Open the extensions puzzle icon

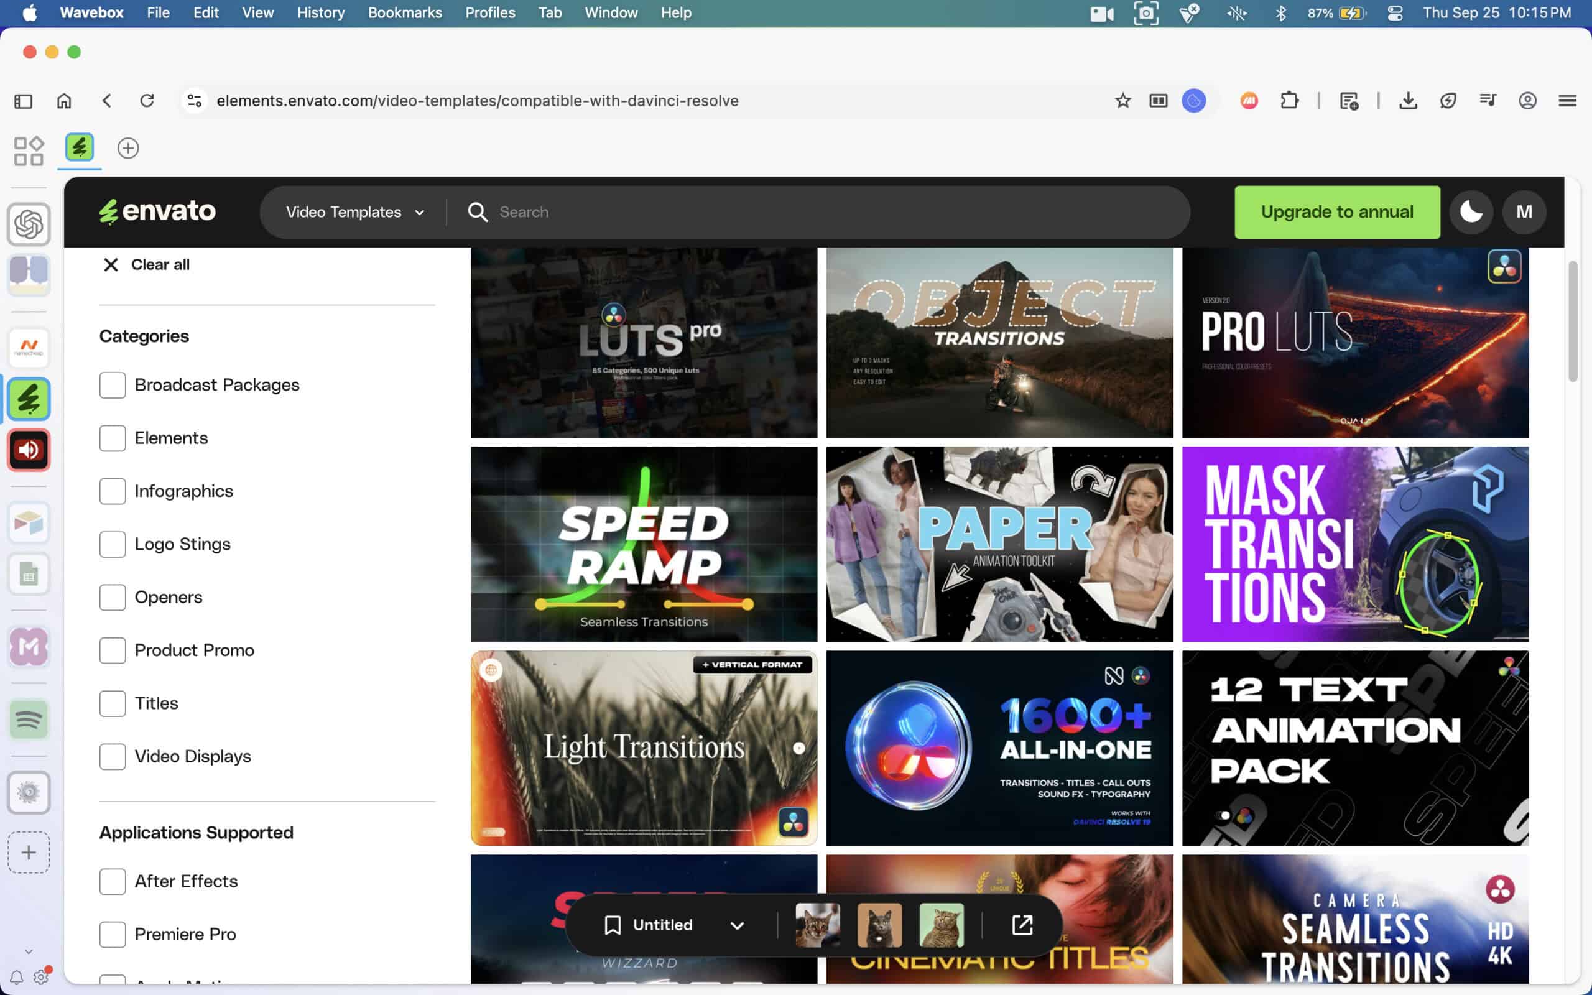pyautogui.click(x=1289, y=101)
